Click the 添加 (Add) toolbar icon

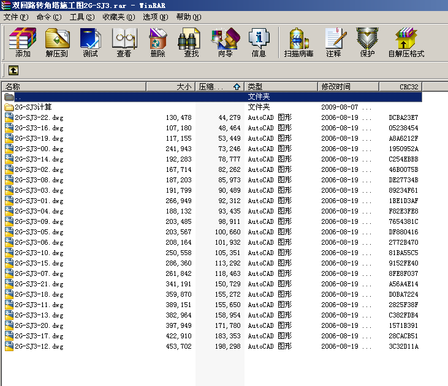coord(23,42)
